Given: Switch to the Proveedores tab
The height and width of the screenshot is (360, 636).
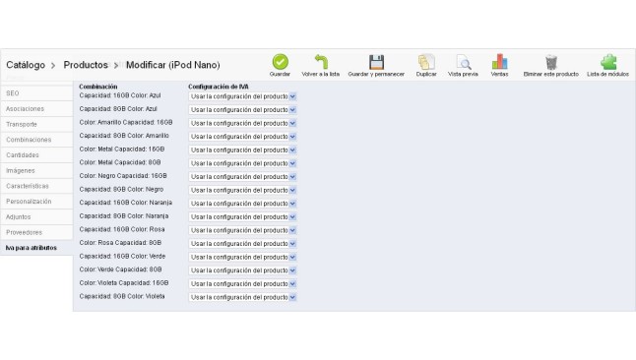Looking at the screenshot, I should (x=36, y=232).
